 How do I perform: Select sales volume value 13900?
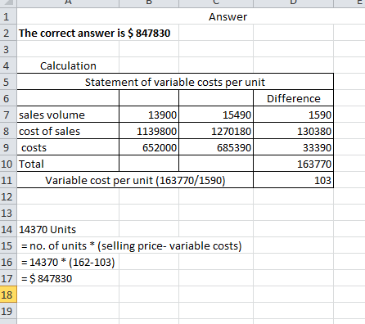[149, 115]
